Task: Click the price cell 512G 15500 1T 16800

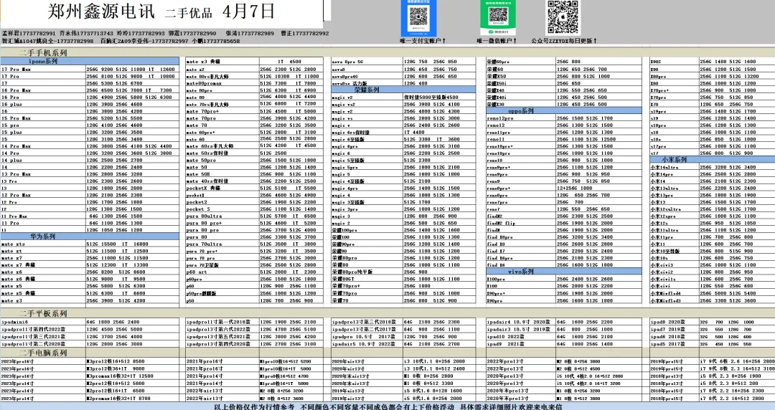Action: coord(132,244)
